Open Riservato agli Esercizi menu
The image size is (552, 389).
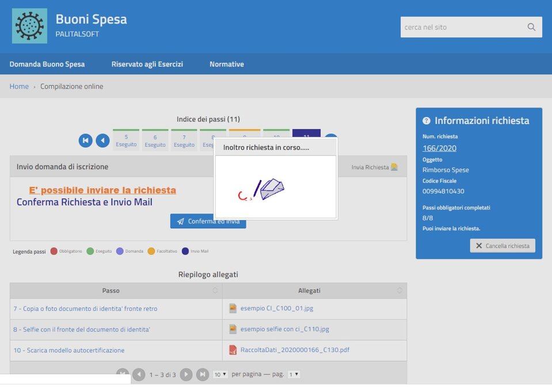point(147,64)
